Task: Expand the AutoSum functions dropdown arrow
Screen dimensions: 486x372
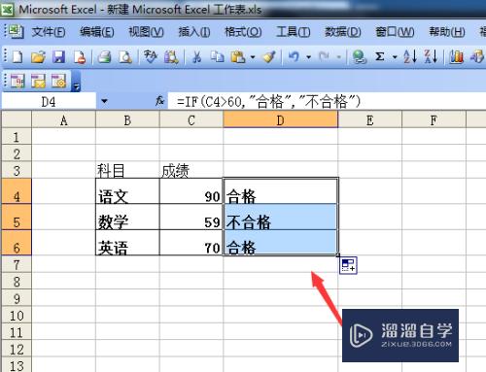Action: click(x=395, y=57)
